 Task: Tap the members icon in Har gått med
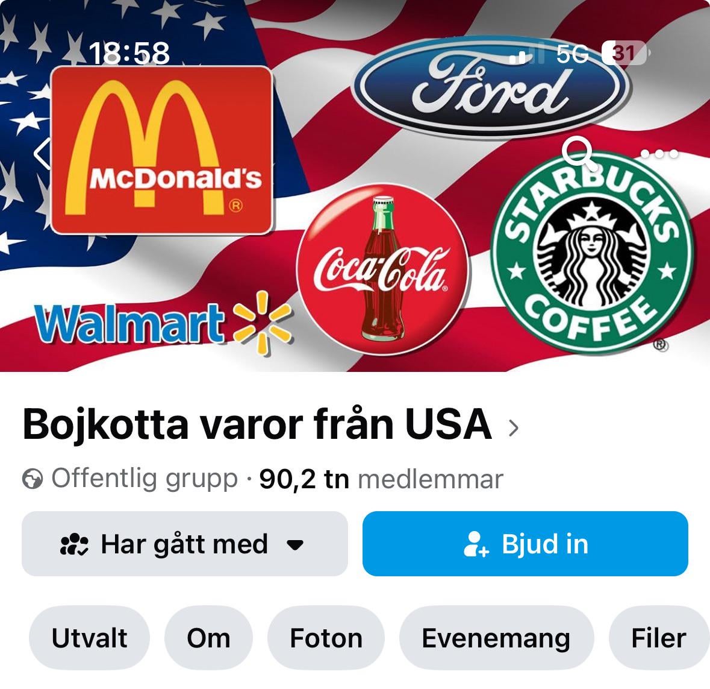[x=74, y=544]
